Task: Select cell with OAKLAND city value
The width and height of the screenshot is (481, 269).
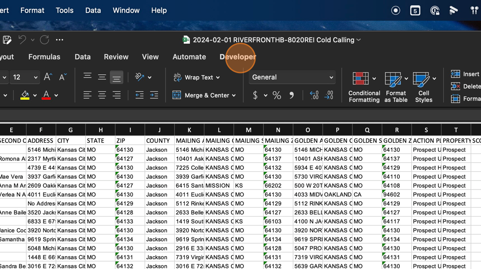Action: point(338,194)
